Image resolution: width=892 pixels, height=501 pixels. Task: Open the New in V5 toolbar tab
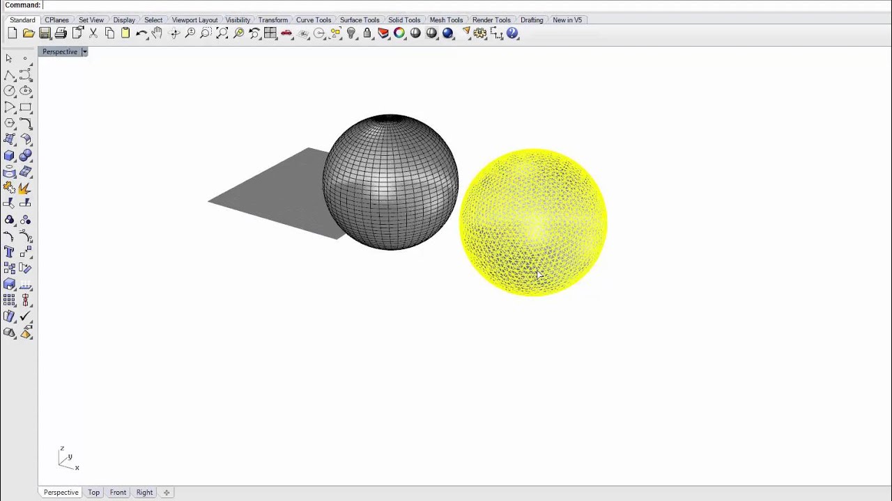coord(567,20)
